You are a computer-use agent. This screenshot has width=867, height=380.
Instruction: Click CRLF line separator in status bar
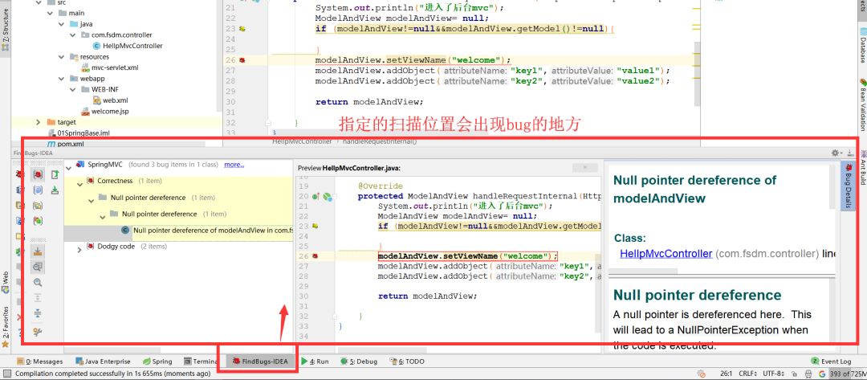click(x=748, y=374)
